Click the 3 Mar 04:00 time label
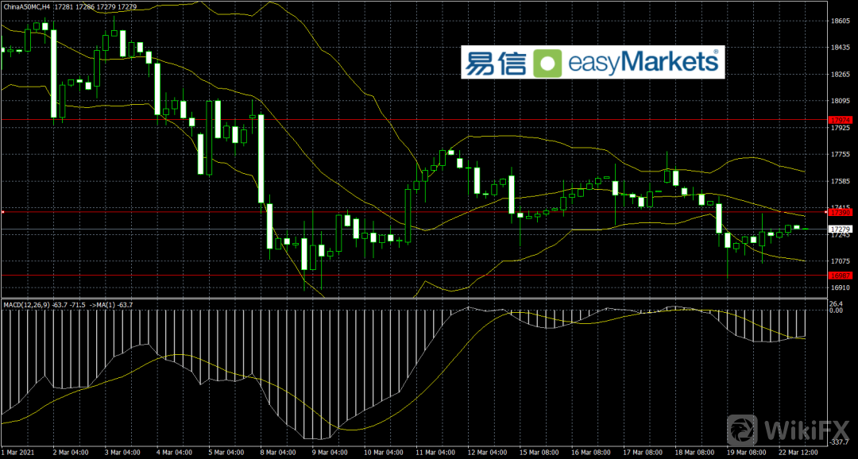The width and height of the screenshot is (858, 459). 122,453
